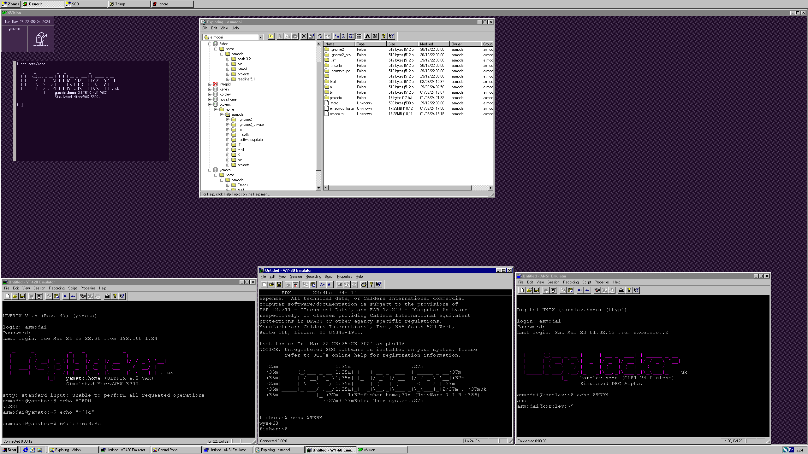Click the Home icon in Explorer toolbar
This screenshot has width=808, height=454.
[x=320, y=36]
